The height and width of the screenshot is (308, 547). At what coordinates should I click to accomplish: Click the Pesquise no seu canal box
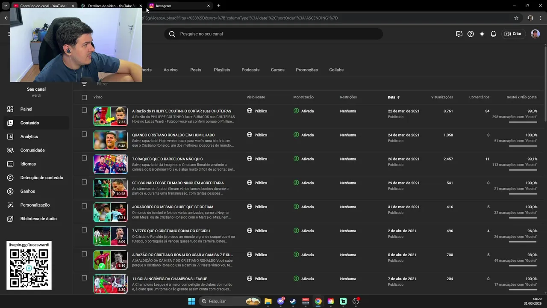coord(273,34)
